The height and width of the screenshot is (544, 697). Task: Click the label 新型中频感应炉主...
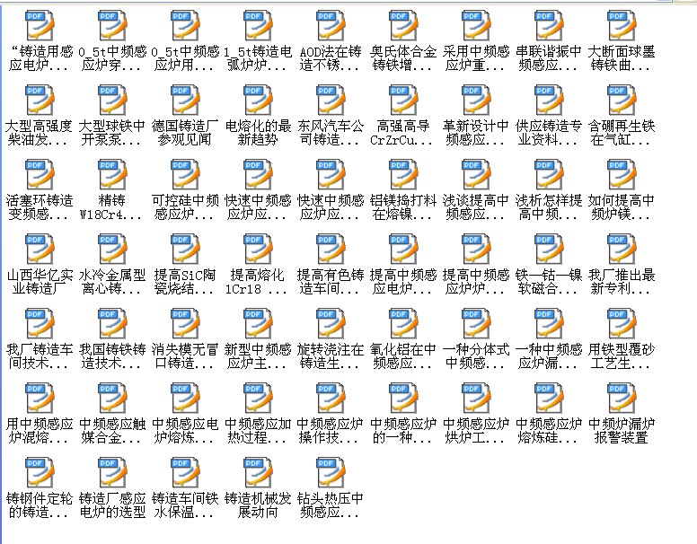(x=258, y=356)
